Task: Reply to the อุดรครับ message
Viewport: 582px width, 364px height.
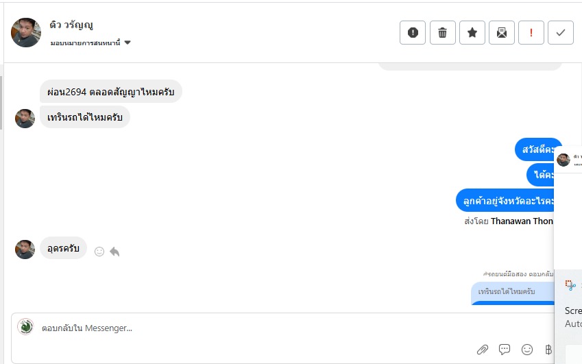Action: (x=114, y=252)
